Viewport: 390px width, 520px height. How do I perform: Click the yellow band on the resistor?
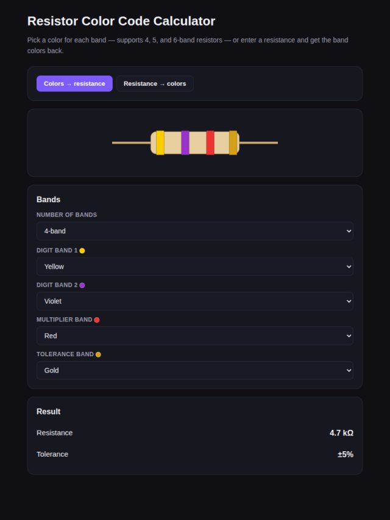click(160, 142)
